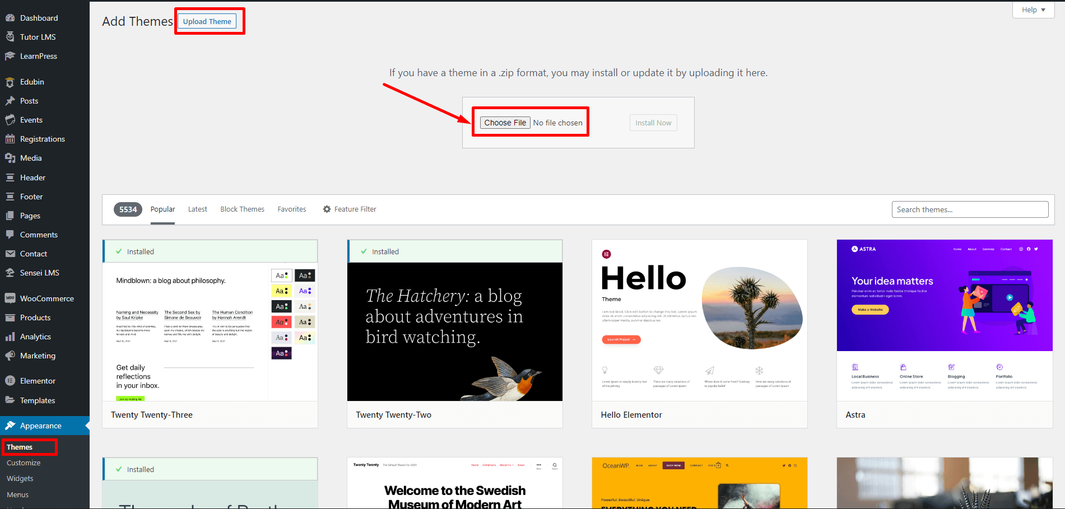Screen dimensions: 1065x509
Task: Switch to the Latest themes tab
Action: pyautogui.click(x=197, y=209)
